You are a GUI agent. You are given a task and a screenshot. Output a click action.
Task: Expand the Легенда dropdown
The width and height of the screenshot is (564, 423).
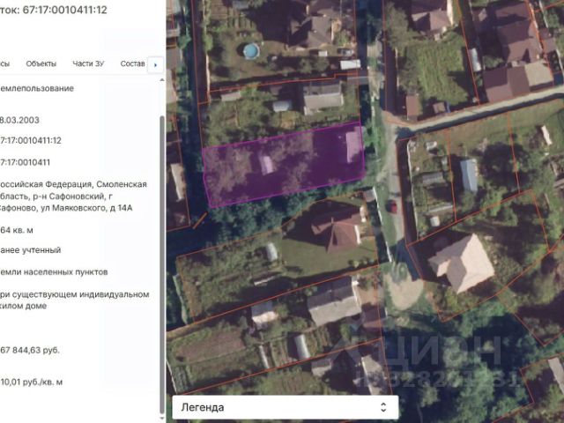tap(286, 407)
